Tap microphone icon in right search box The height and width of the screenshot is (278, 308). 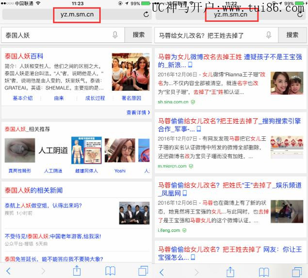pyautogui.click(x=269, y=35)
